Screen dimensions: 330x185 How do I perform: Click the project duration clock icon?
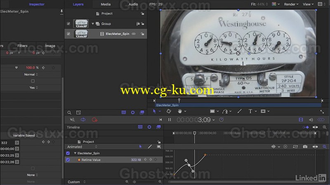click(221, 120)
